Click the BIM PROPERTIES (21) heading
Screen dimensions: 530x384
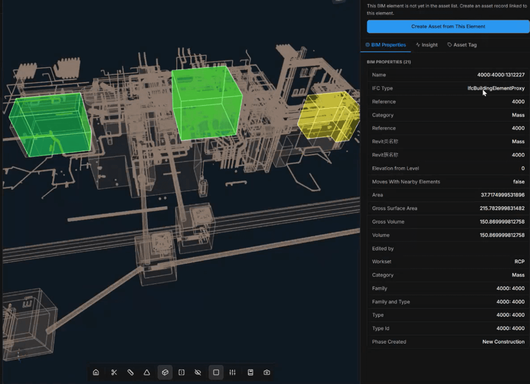pyautogui.click(x=389, y=62)
